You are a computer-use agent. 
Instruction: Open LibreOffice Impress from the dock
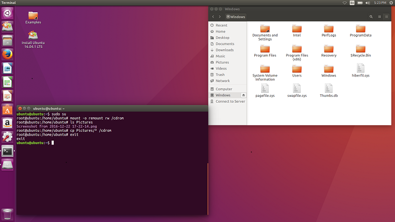click(x=7, y=96)
